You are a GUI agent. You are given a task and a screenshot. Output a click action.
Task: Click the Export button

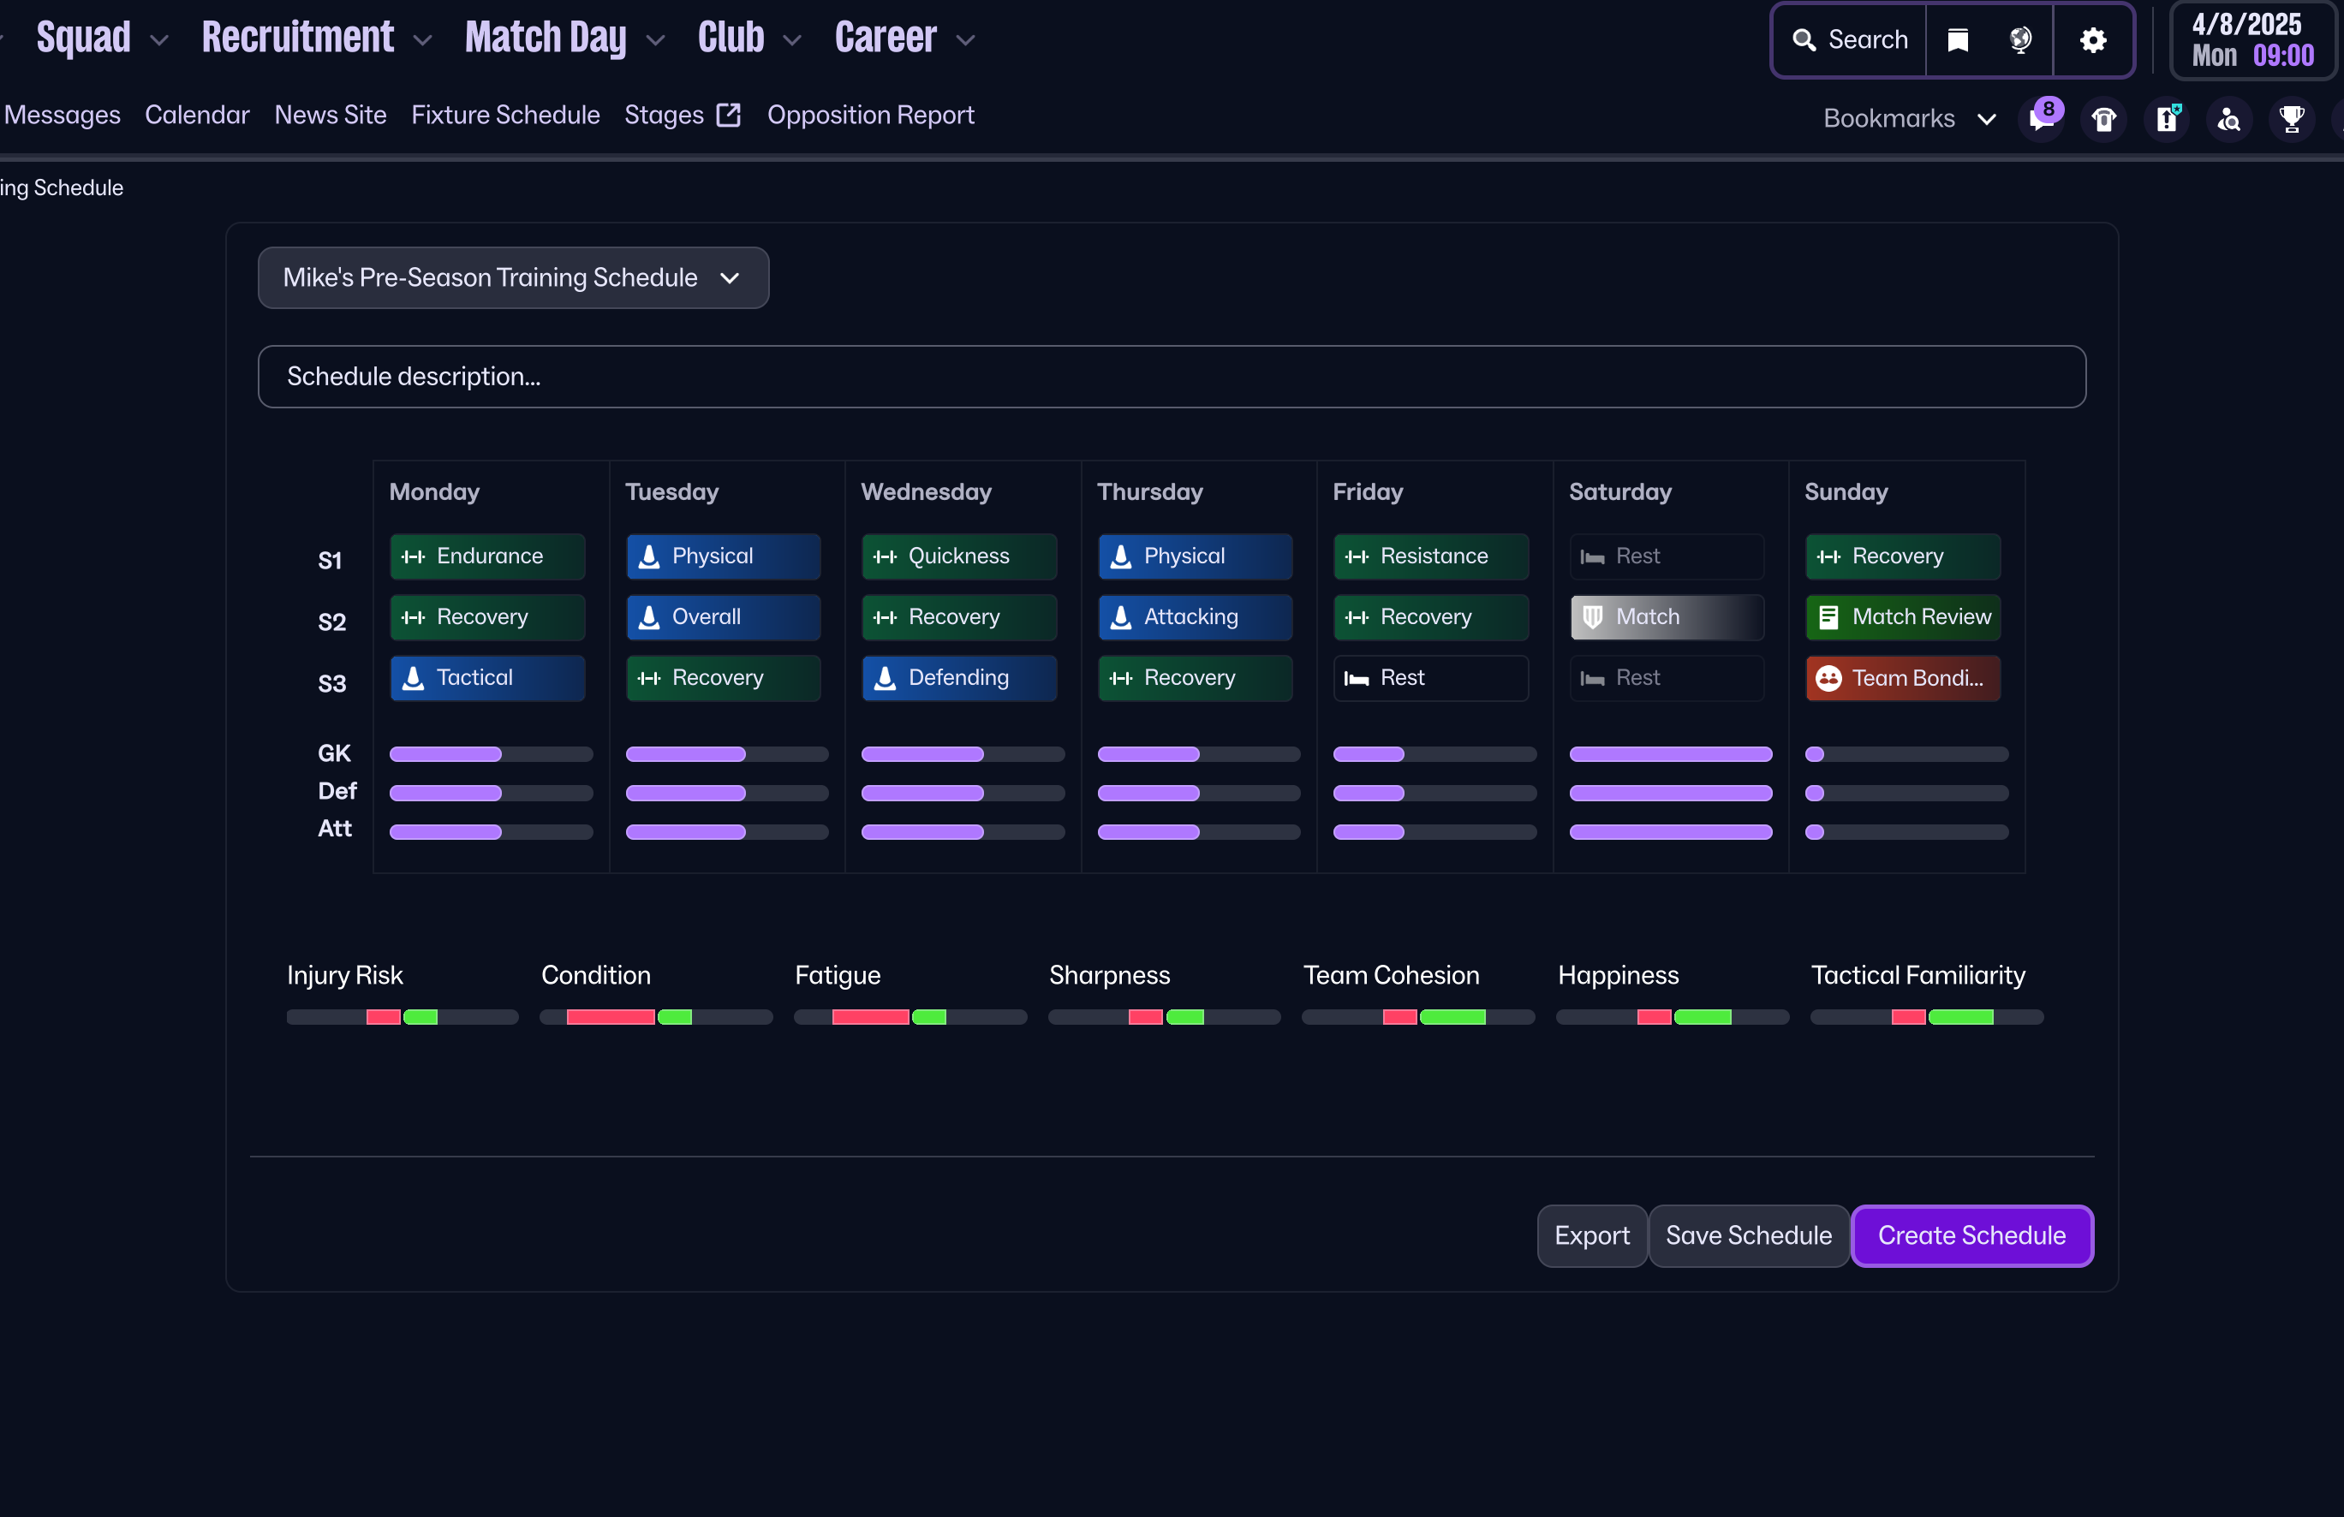click(x=1590, y=1235)
